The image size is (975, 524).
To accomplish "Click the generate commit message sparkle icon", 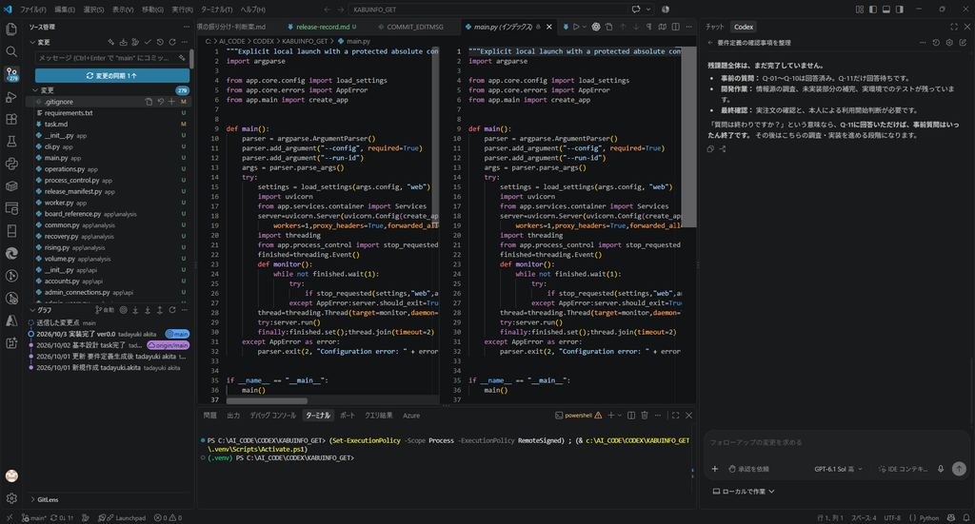I will [x=182, y=58].
